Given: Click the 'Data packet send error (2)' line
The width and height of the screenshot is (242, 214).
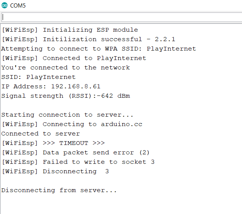Looking at the screenshot, I should pos(76,152).
